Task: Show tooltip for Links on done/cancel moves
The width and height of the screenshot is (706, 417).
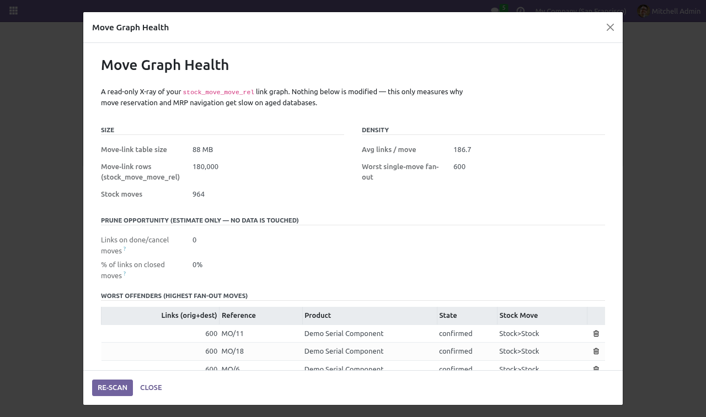Action: (x=125, y=249)
